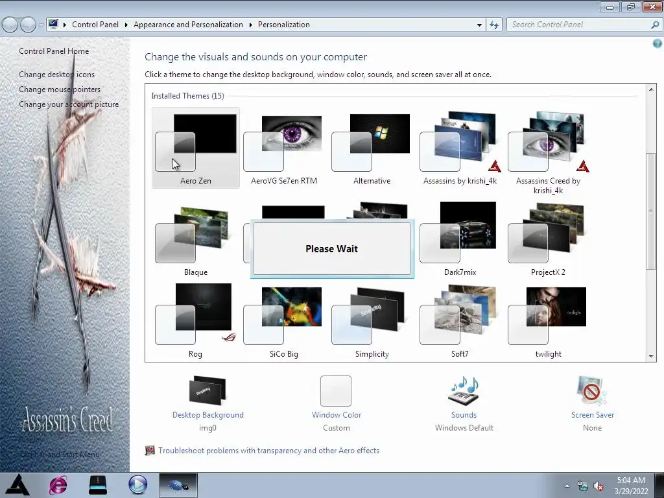Click the Screen Saver link
The height and width of the screenshot is (498, 664).
593,415
